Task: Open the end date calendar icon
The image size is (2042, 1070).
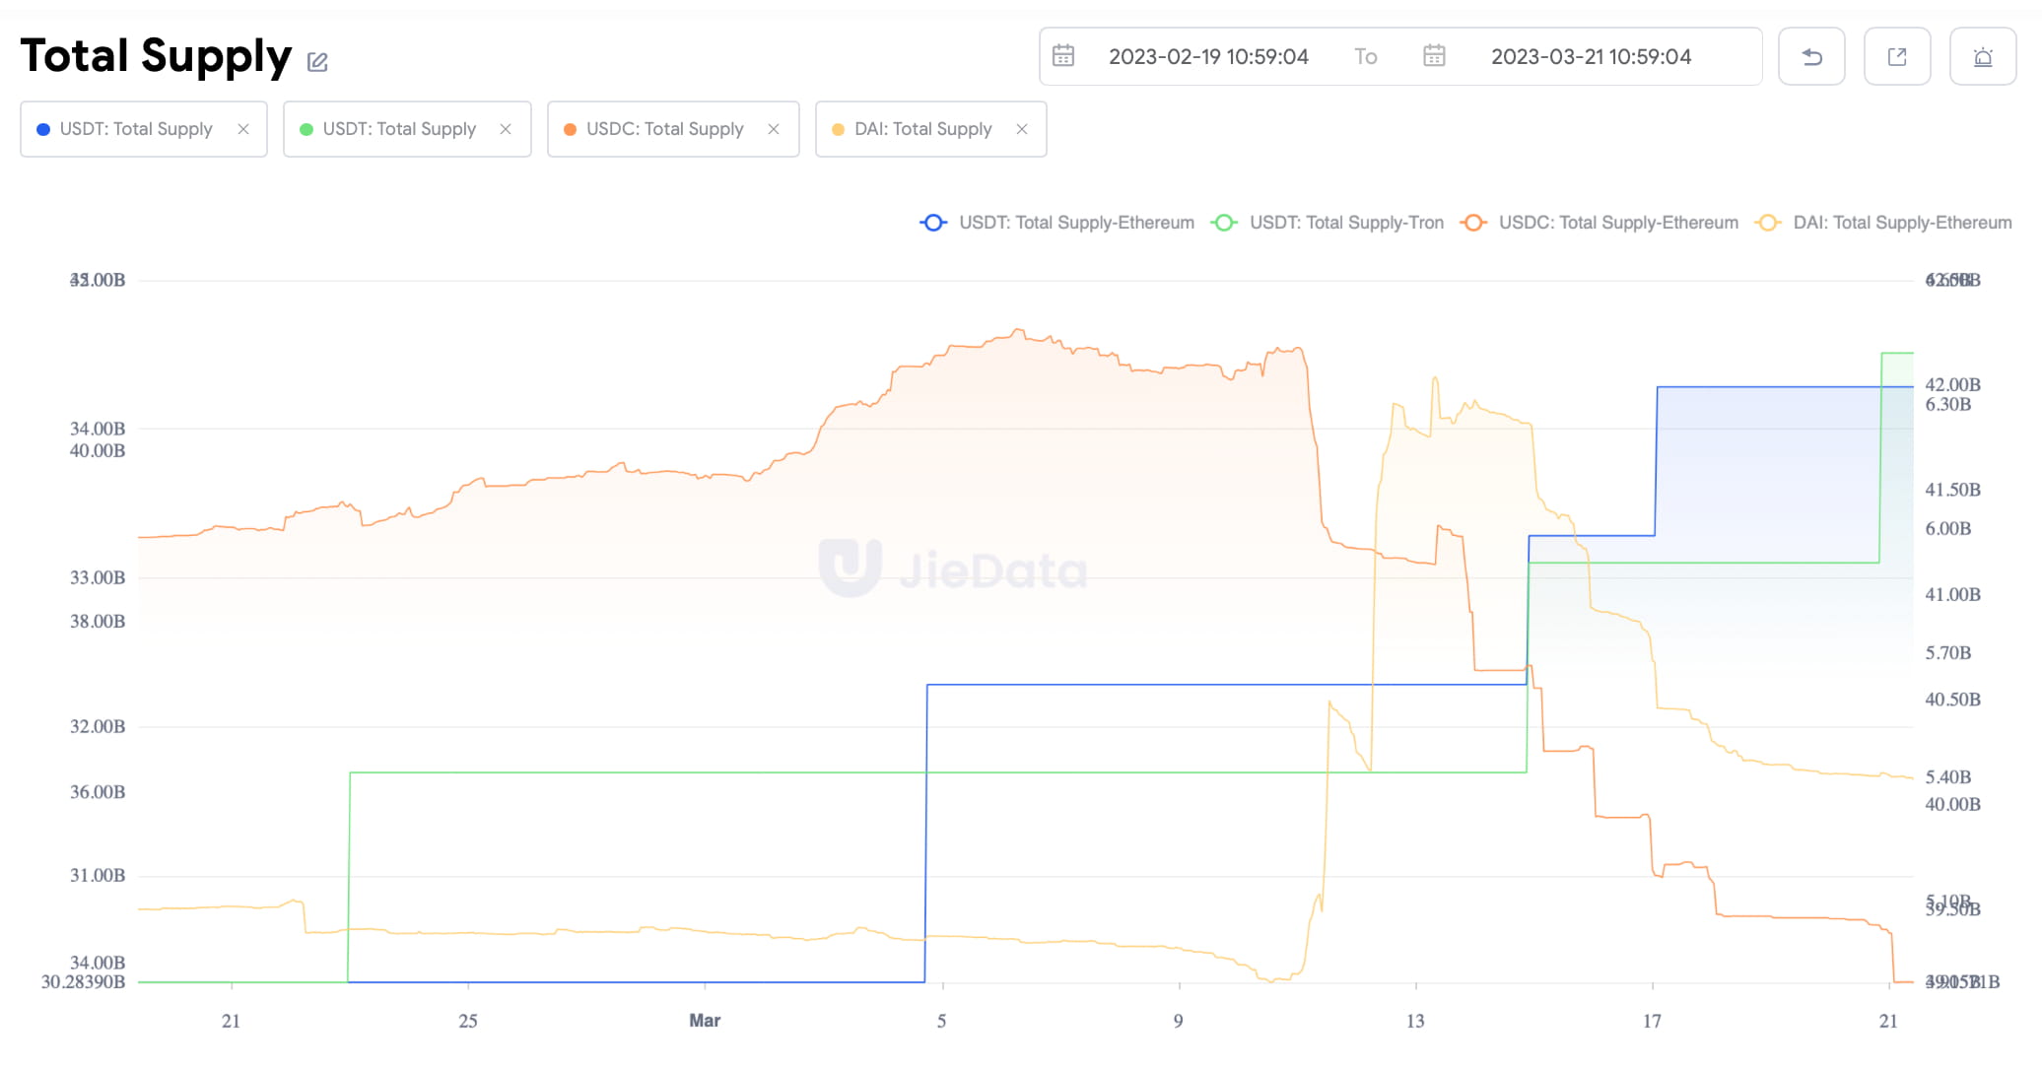Action: click(x=1435, y=56)
